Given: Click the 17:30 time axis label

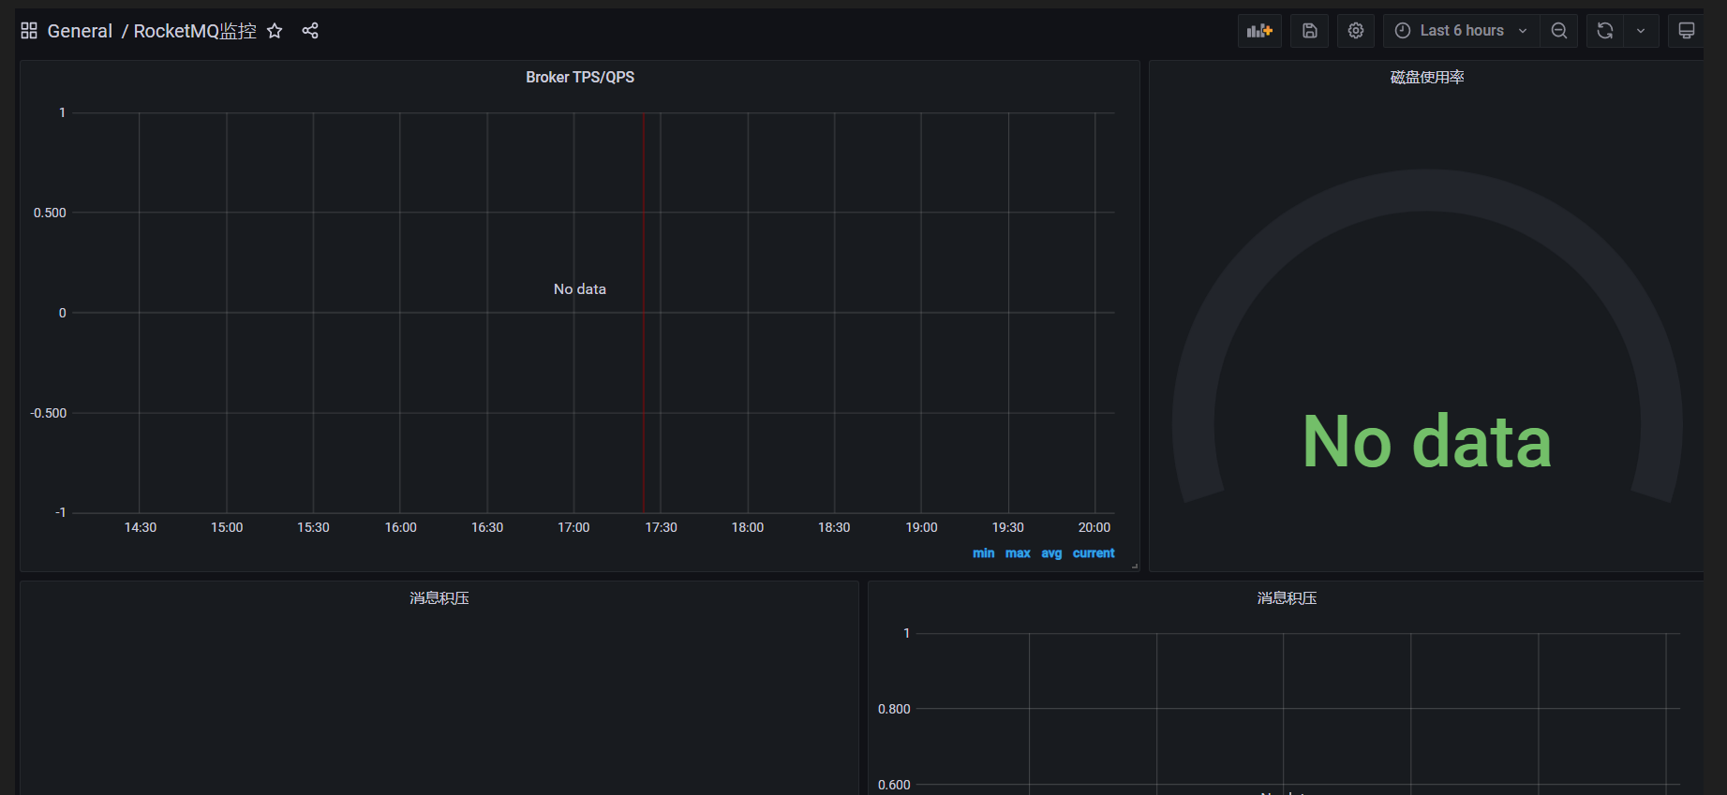Looking at the screenshot, I should (661, 527).
